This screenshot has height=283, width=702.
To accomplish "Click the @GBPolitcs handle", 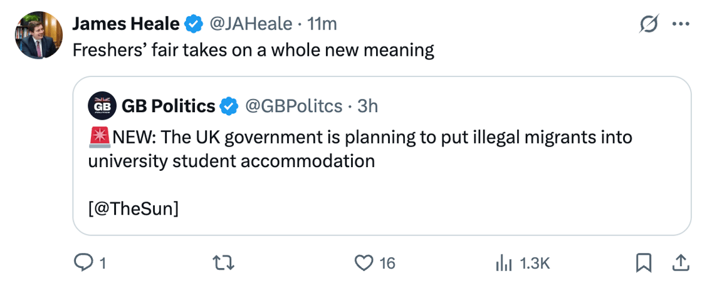I will tap(292, 106).
